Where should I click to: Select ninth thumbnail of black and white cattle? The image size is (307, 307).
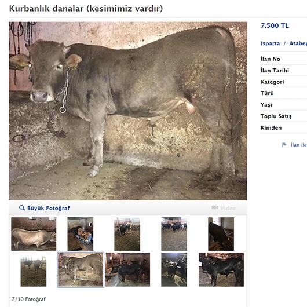(x=174, y=269)
